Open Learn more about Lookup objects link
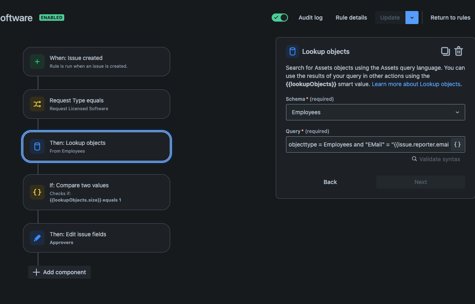 click(x=416, y=84)
